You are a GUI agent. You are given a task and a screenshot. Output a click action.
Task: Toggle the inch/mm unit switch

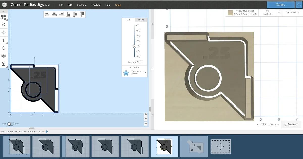pos(11,124)
